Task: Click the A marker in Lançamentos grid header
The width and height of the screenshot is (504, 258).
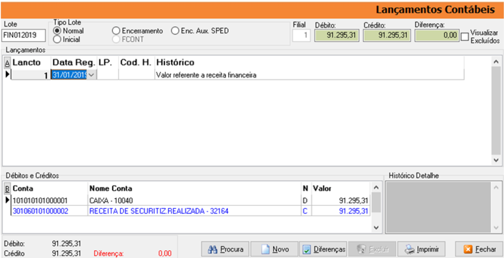Action: 7,62
